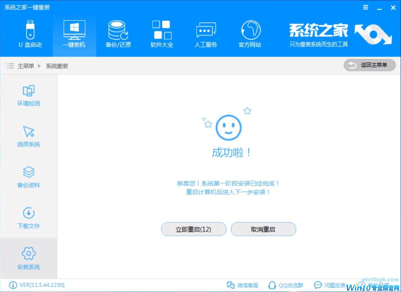Open the 备份资料 step

coord(28,177)
